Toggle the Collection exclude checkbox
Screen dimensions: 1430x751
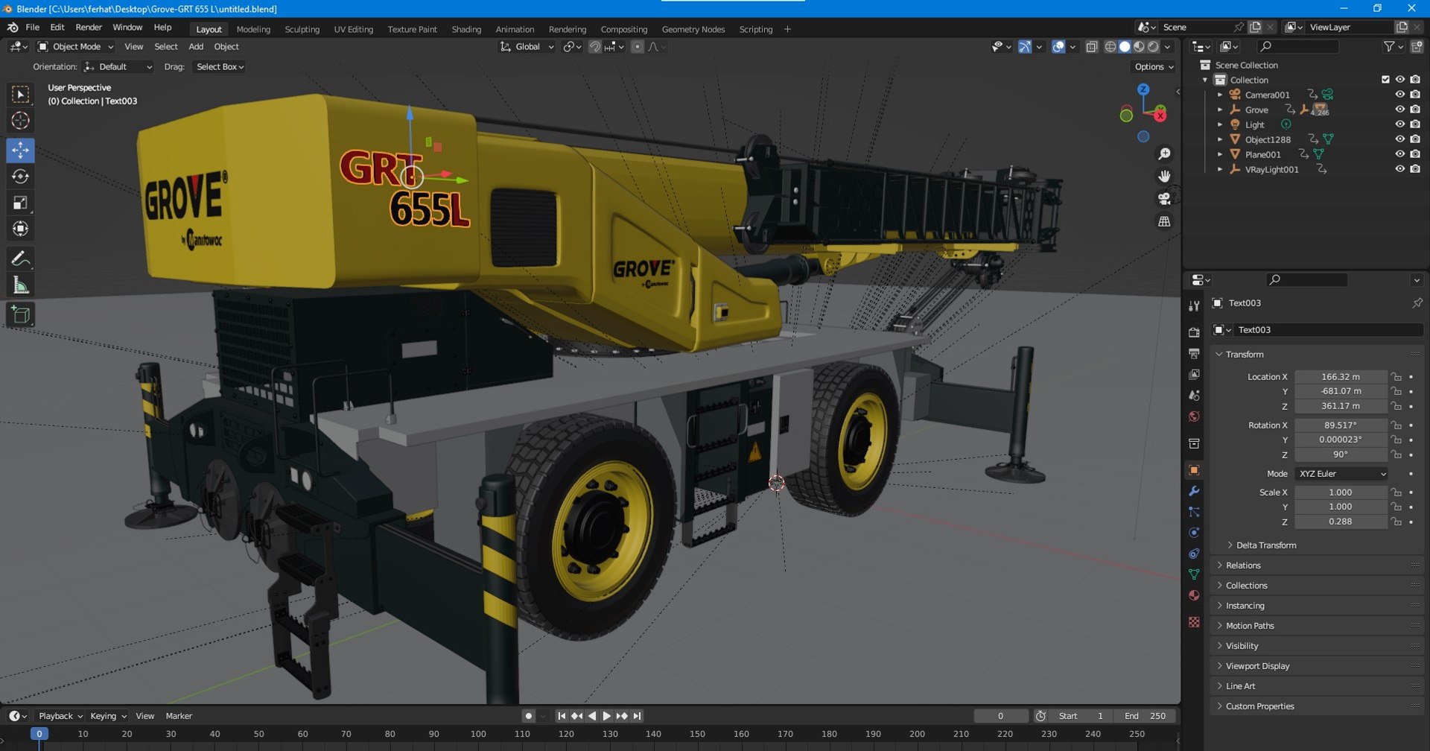pos(1385,80)
